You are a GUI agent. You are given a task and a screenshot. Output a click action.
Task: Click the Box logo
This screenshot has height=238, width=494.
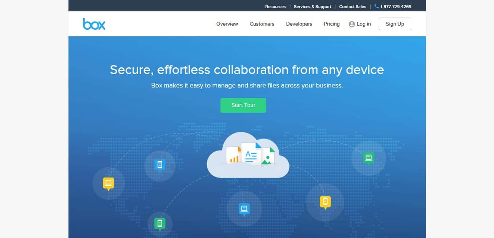click(94, 24)
